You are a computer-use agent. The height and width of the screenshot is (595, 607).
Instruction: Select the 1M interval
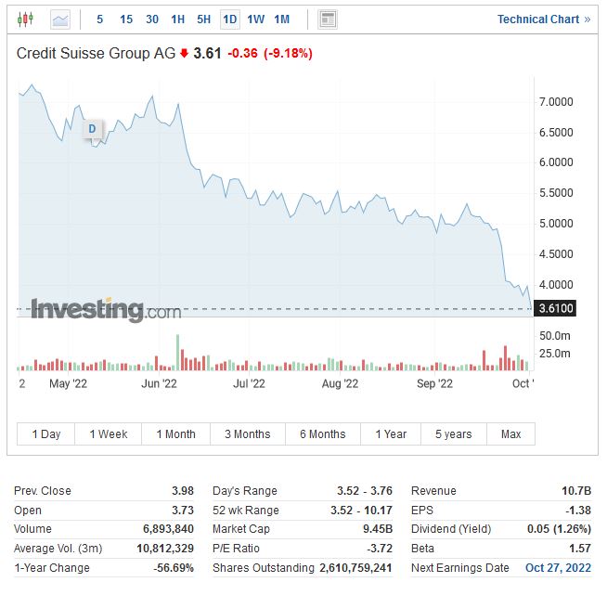(282, 19)
